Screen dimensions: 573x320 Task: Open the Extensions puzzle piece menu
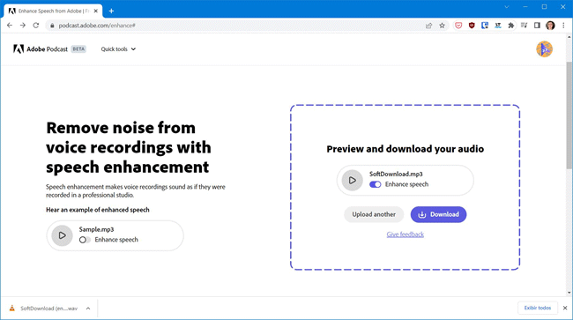point(511,26)
